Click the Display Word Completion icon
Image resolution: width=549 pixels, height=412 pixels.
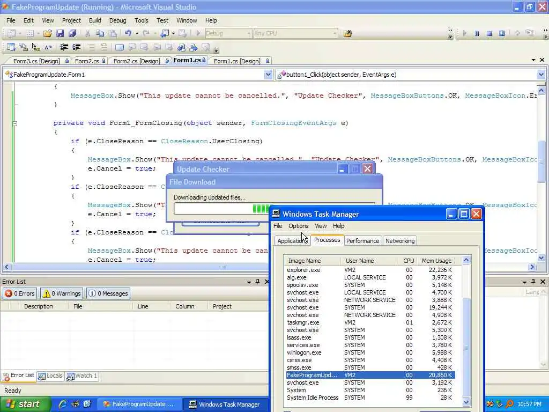[48, 47]
